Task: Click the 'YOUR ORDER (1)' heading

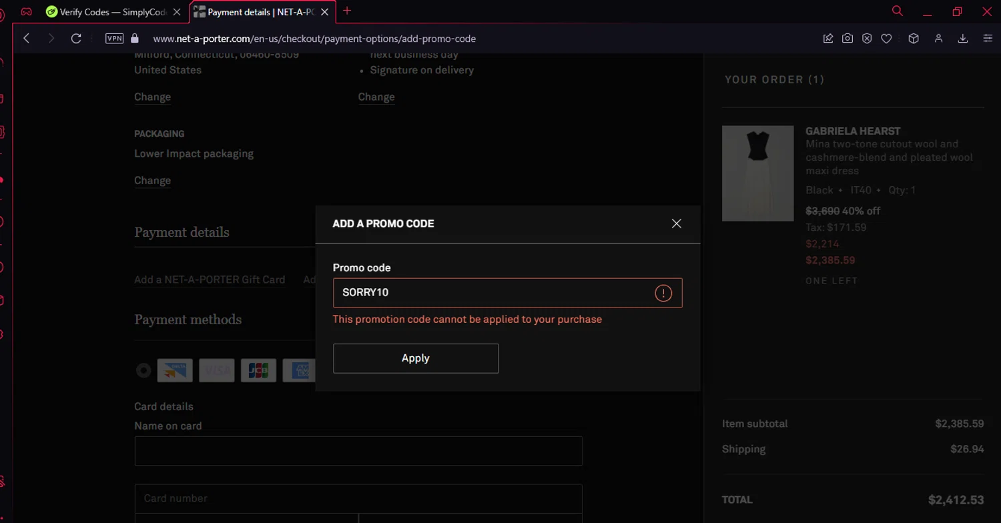Action: click(x=774, y=79)
